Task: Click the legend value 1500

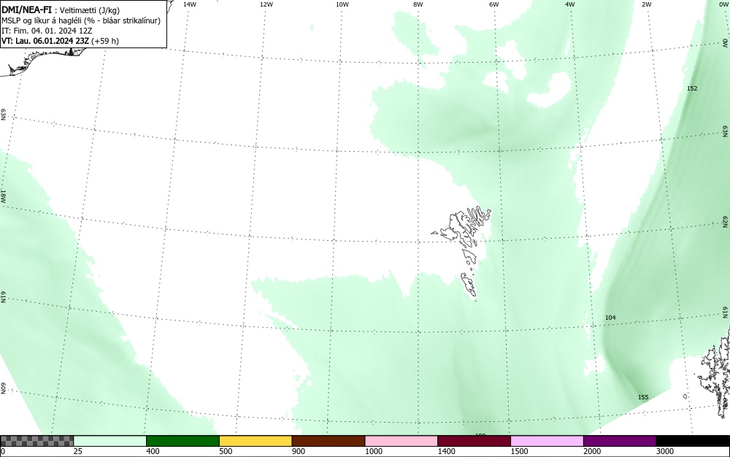Action: [x=519, y=451]
